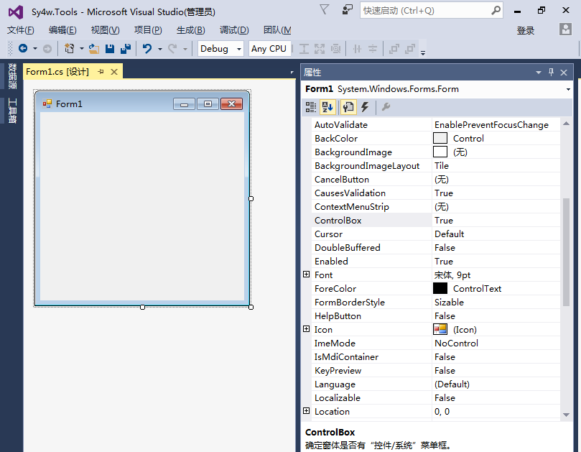Toggle Alphabetical sort in Properties panel
The height and width of the screenshot is (452, 581).
point(327,107)
